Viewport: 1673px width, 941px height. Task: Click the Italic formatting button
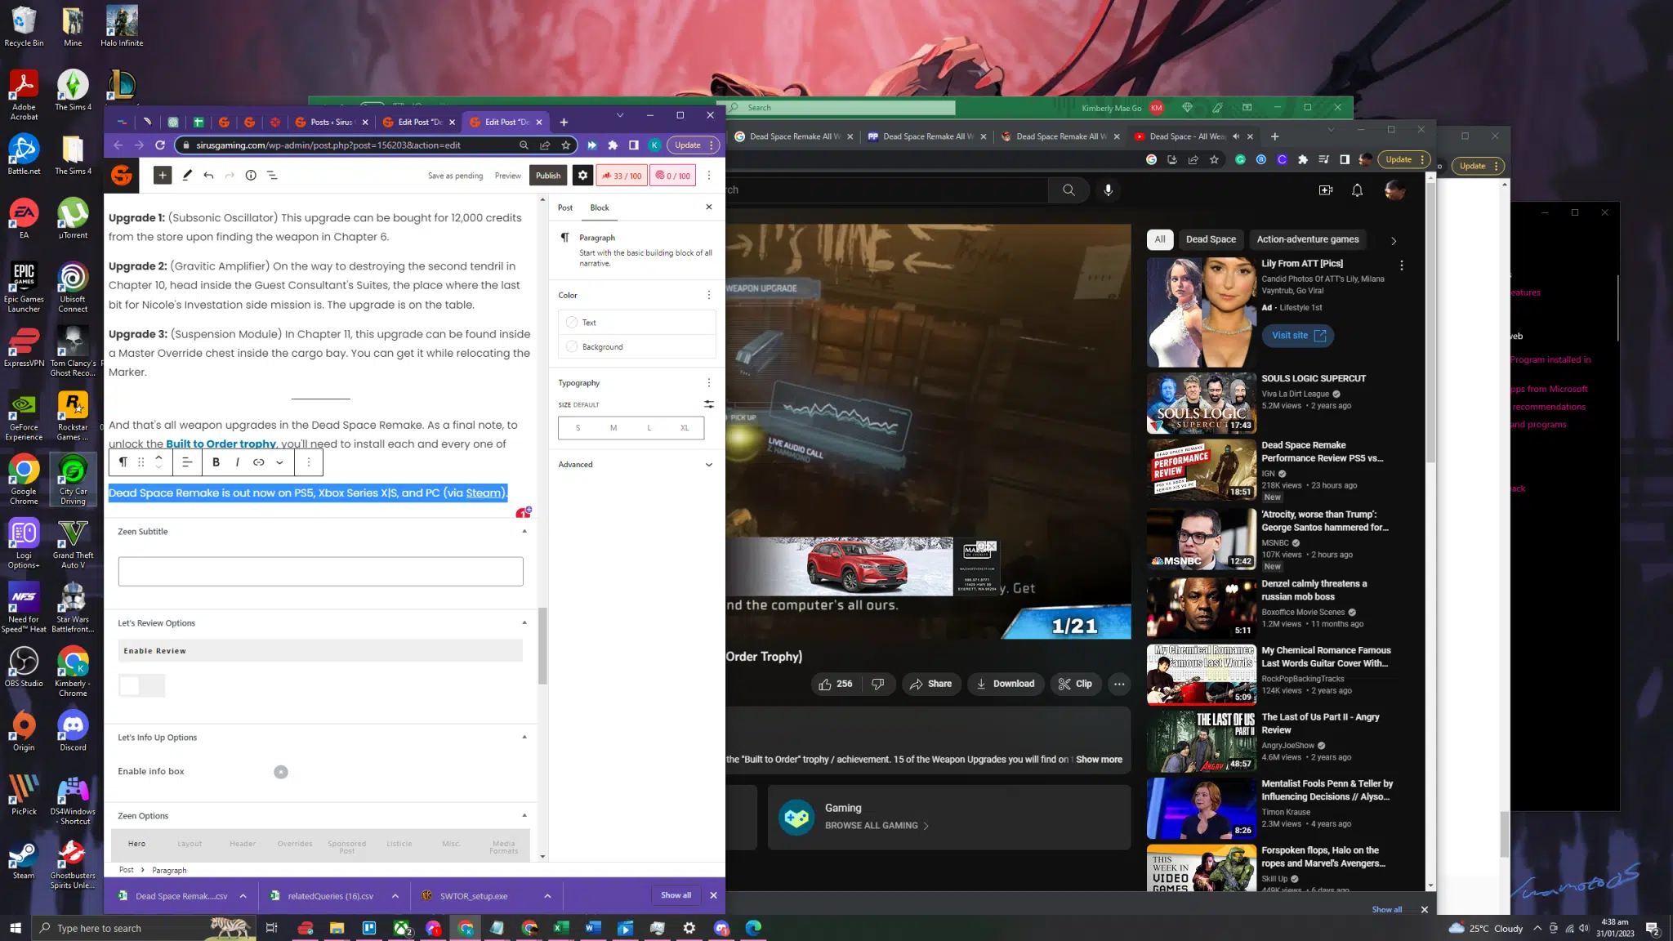[x=237, y=462]
